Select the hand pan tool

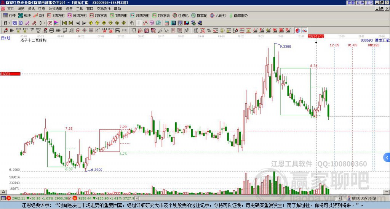pos(132,23)
